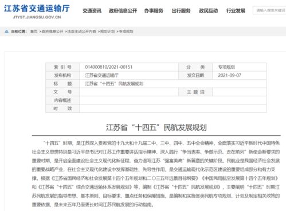Click the 分类 label cell
This screenshot has height=211, width=286.
pyautogui.click(x=195, y=67)
